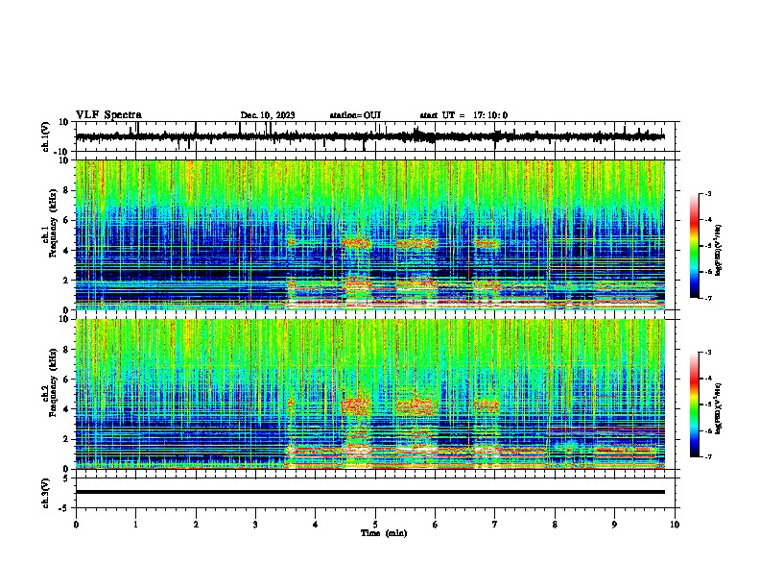Click the ch.1 spectrogram color scale bar
Viewport: 760px width, 588px height.
pyautogui.click(x=694, y=246)
